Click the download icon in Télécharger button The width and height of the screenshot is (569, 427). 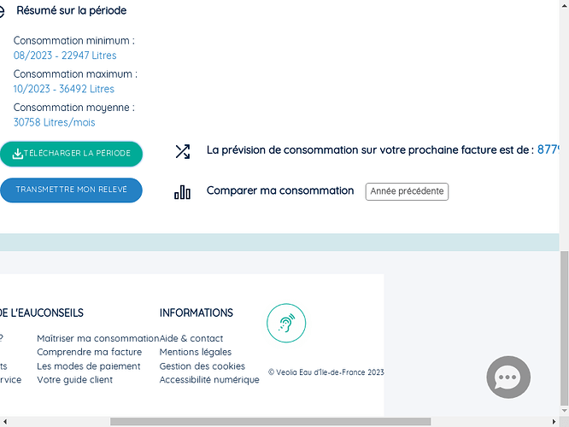pos(17,154)
